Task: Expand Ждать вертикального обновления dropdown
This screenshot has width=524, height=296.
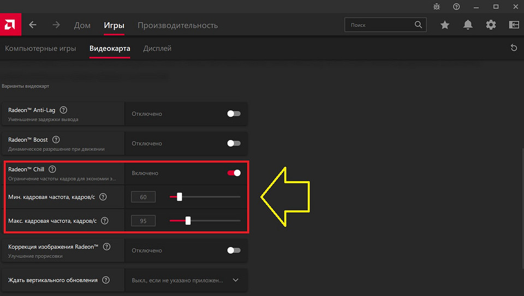Action: coord(236,280)
